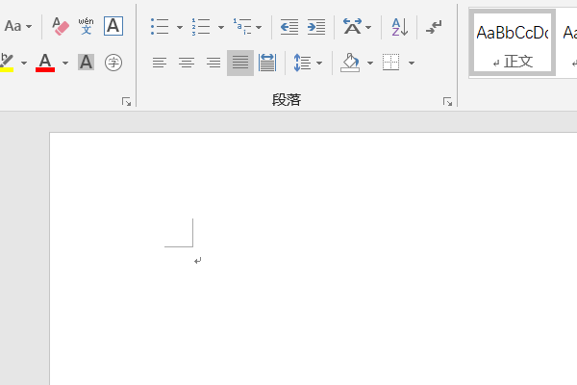Expand numbering library dropdown arrow
577x385 pixels.
click(x=221, y=27)
